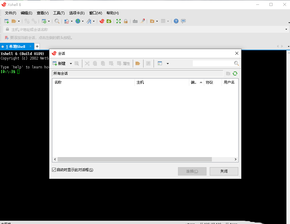Click the create shortcut icon in dialog
Image resolution: width=290 pixels, height=224 pixels.
(148, 63)
